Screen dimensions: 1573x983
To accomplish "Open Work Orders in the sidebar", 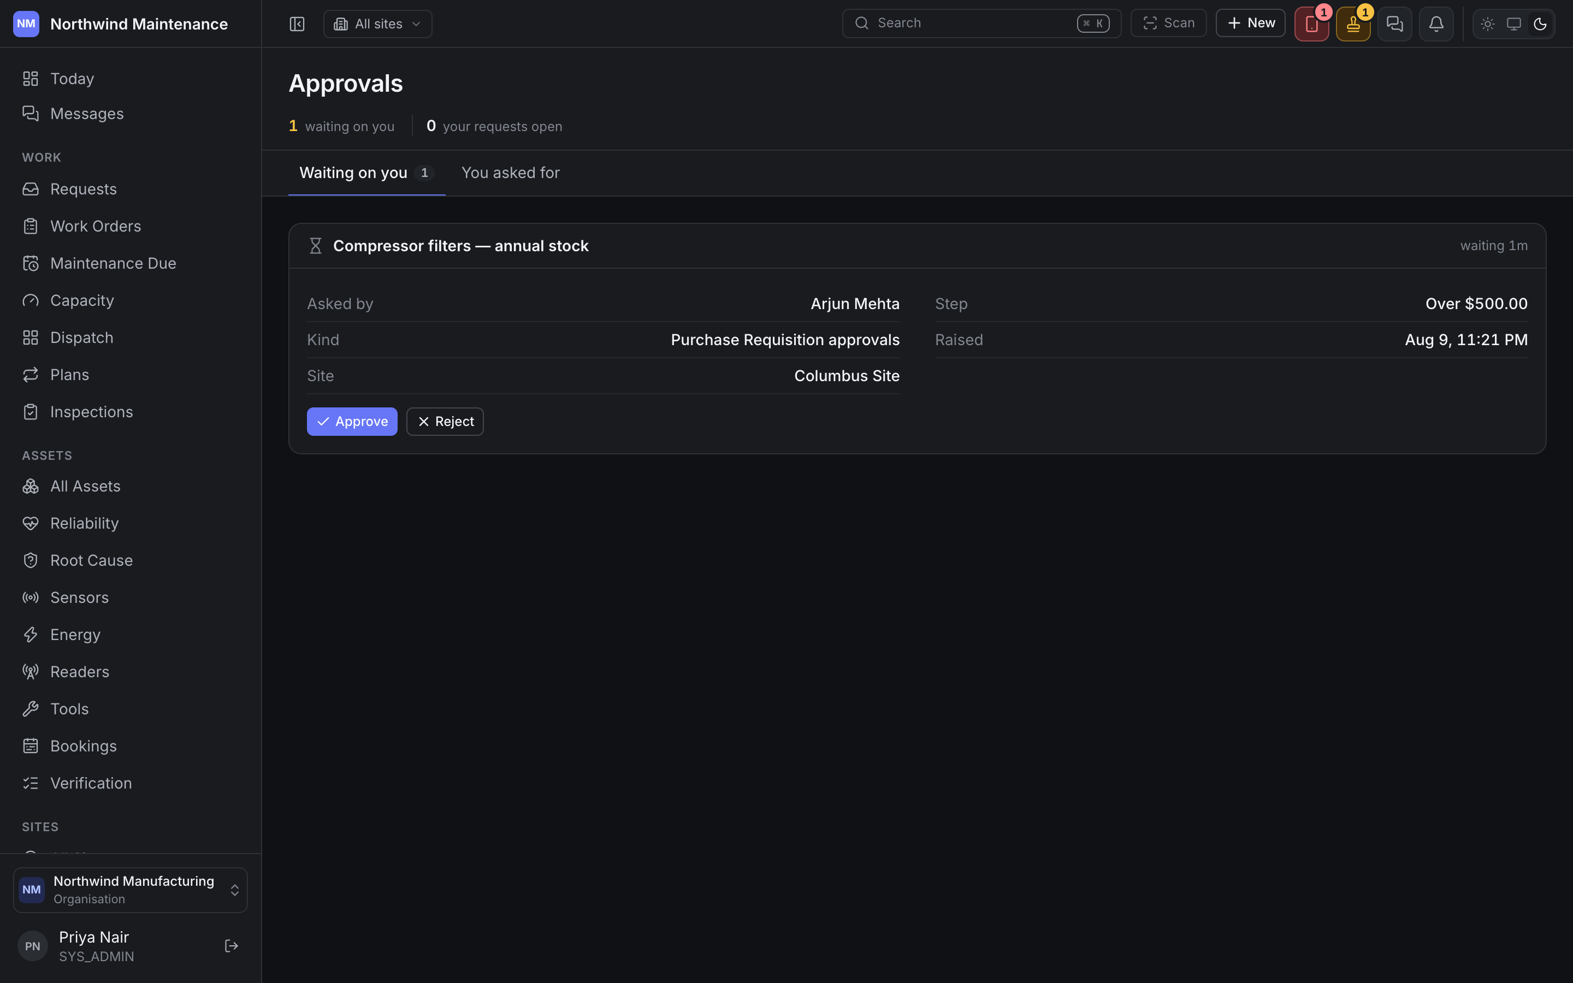I will click(130, 226).
